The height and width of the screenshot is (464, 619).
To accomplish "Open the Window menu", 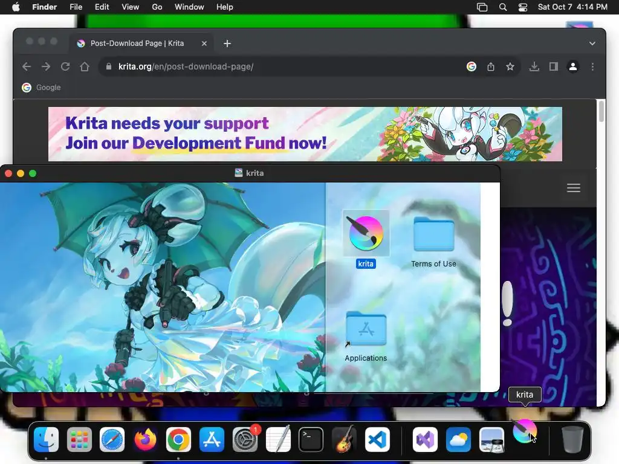I will (x=189, y=7).
